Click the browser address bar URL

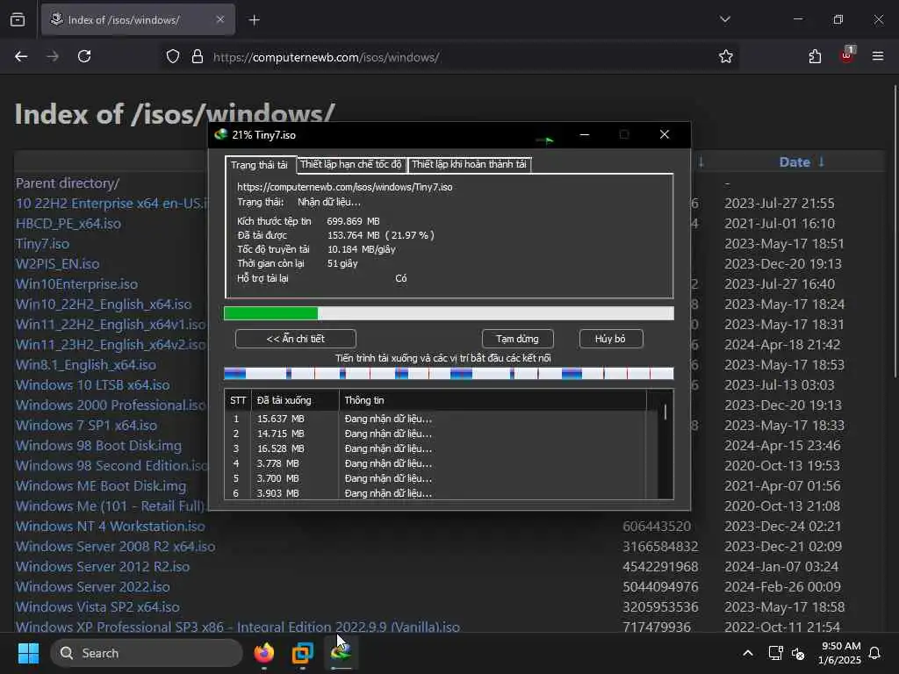click(x=327, y=57)
